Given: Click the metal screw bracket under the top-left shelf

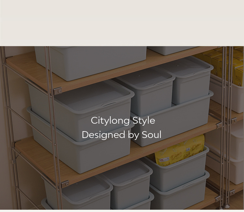Looking at the screenshot, I should coord(57,91).
